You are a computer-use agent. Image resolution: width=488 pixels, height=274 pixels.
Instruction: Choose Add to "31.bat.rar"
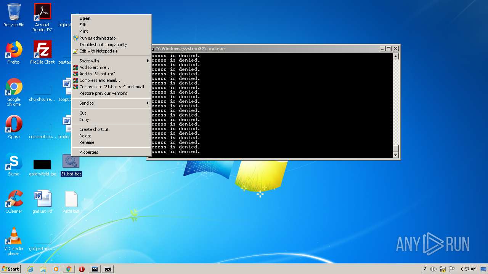(x=111, y=74)
